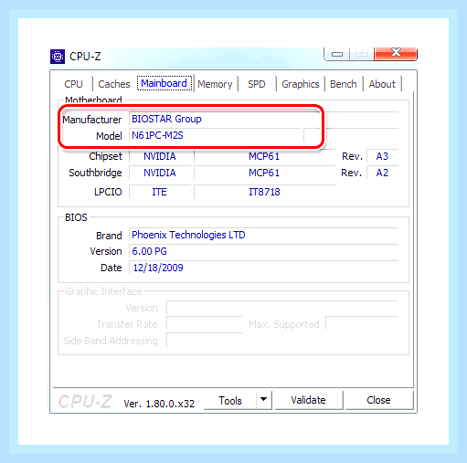The image size is (467, 463).
Task: Open the Bench tab
Action: [x=344, y=84]
